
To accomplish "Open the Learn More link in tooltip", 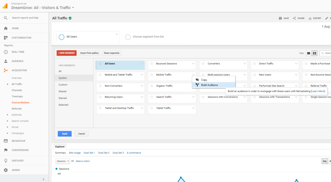I will point(318,91).
